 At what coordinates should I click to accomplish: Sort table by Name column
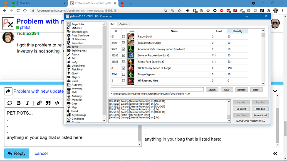[174, 31]
